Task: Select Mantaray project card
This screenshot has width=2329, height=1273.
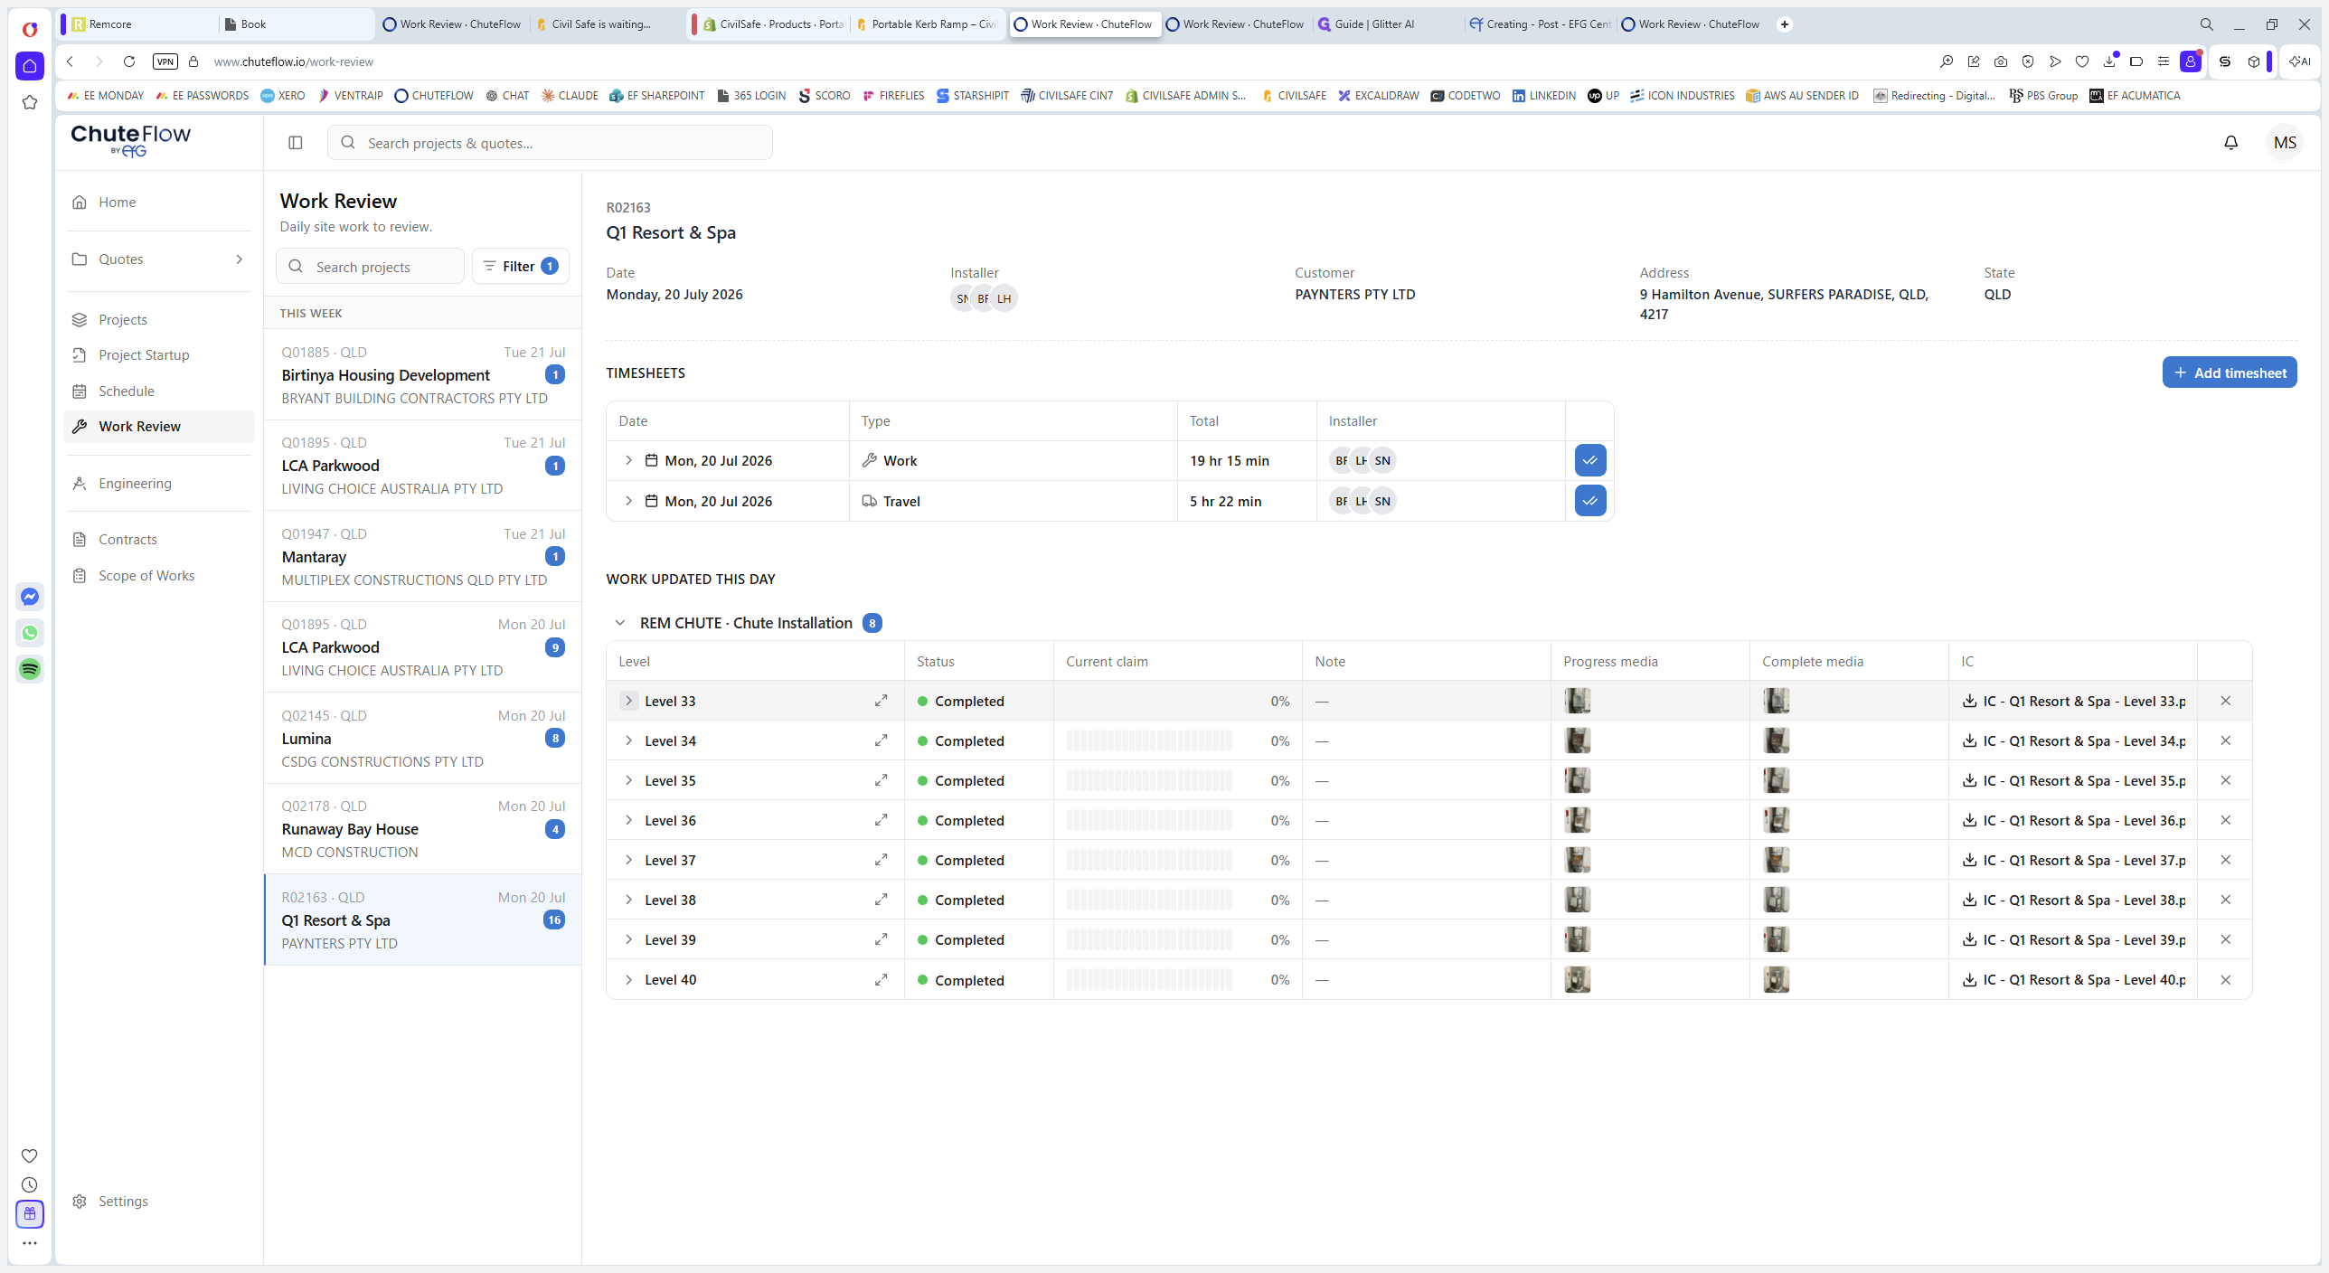Action: pos(422,556)
